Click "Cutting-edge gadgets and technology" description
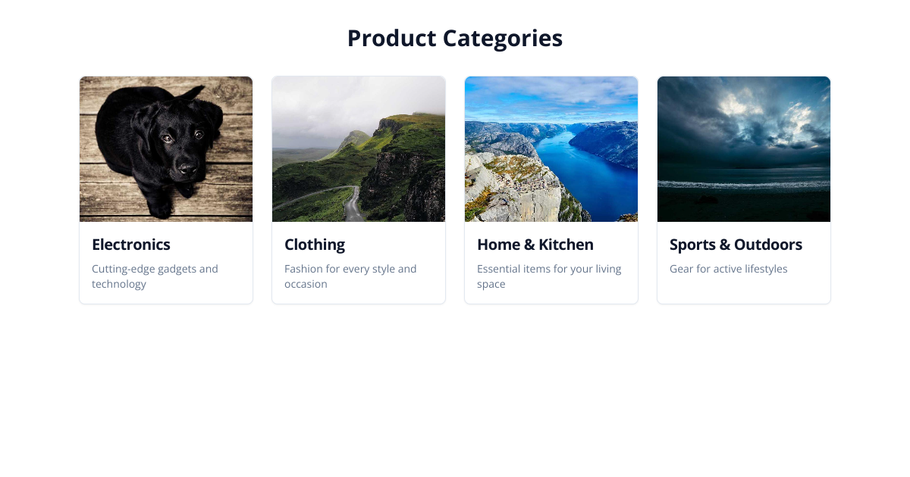910x477 pixels. tap(155, 276)
